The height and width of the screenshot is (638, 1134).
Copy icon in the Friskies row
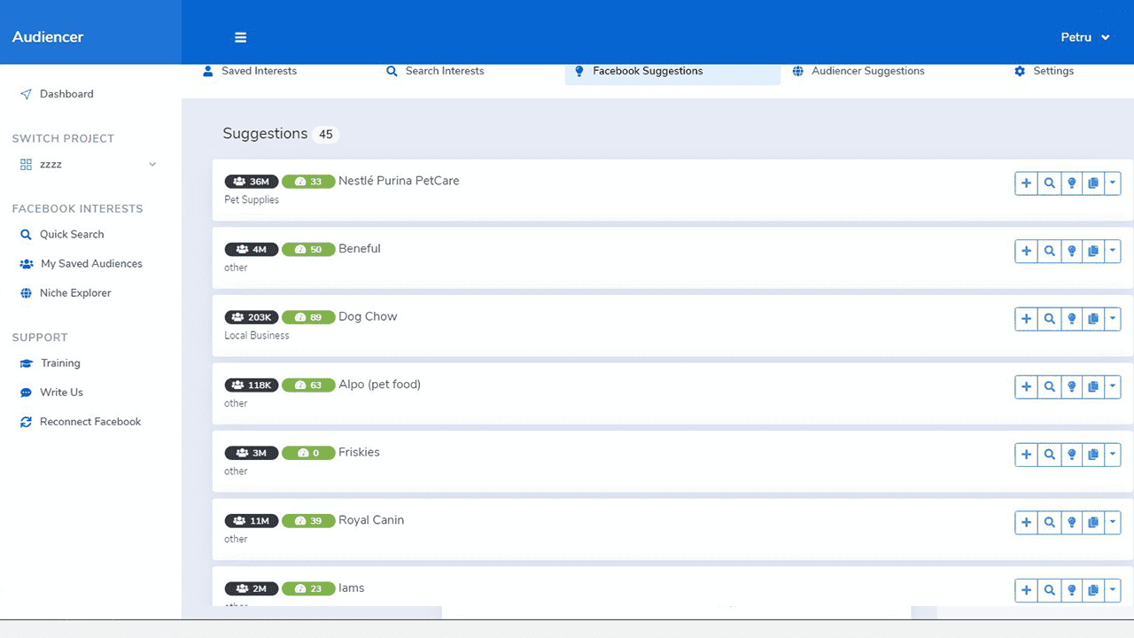pyautogui.click(x=1092, y=455)
